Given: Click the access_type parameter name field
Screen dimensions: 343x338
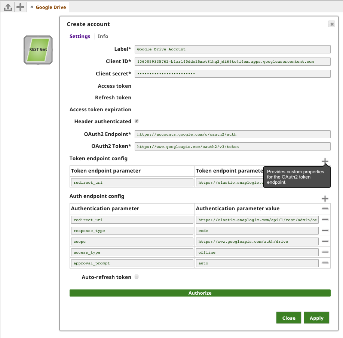Looking at the screenshot, I should (132, 252).
